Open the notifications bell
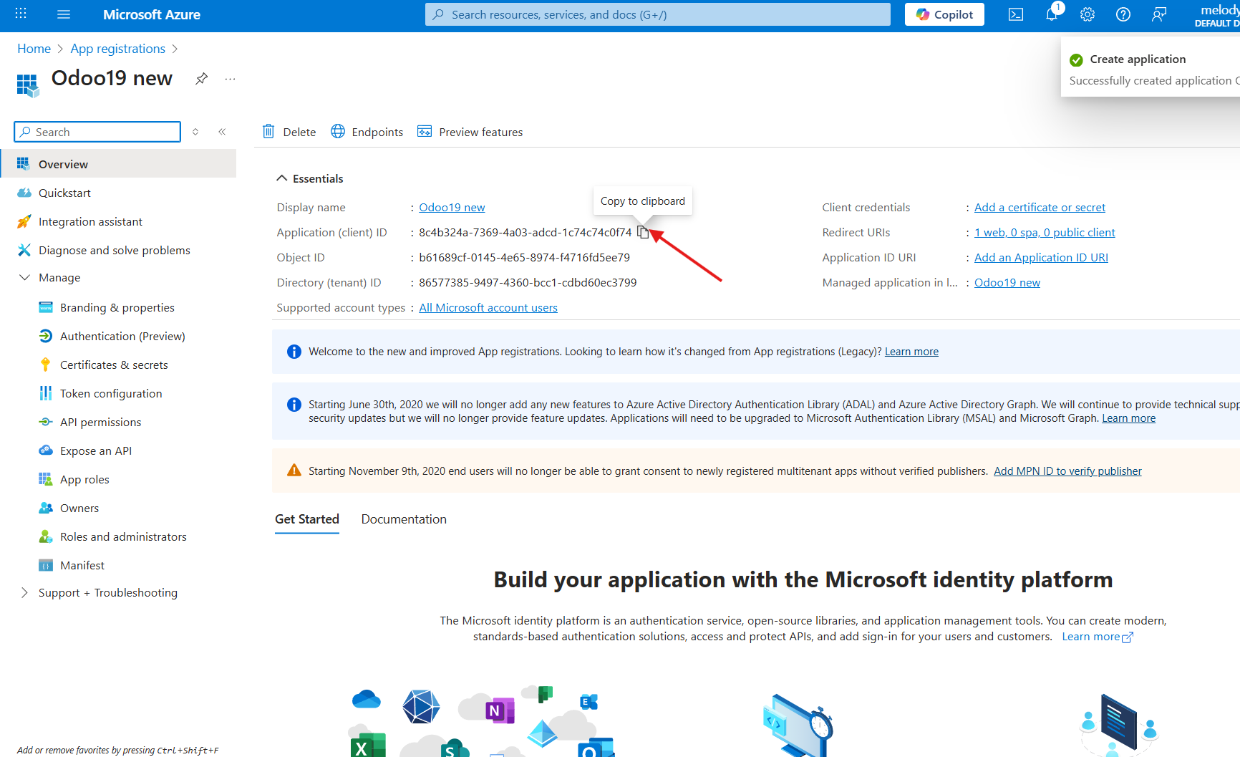 (1051, 14)
